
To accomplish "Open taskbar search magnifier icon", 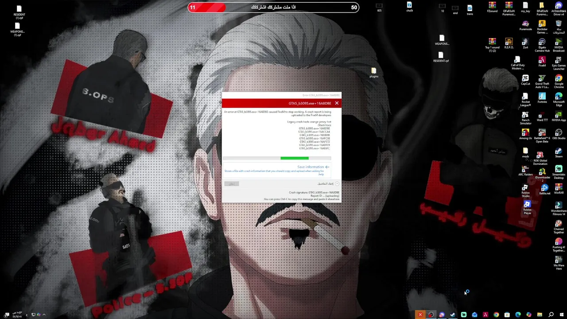I will click(551, 315).
